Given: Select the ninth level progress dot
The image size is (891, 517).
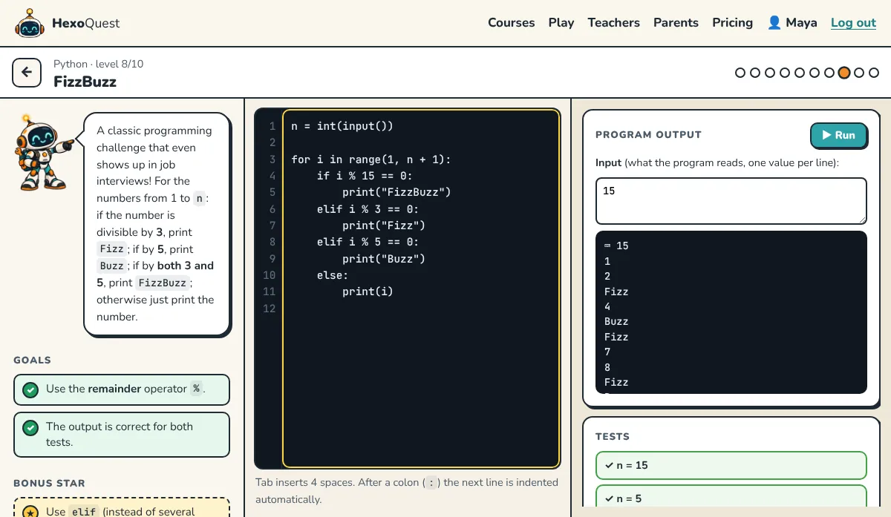Looking at the screenshot, I should 859,73.
